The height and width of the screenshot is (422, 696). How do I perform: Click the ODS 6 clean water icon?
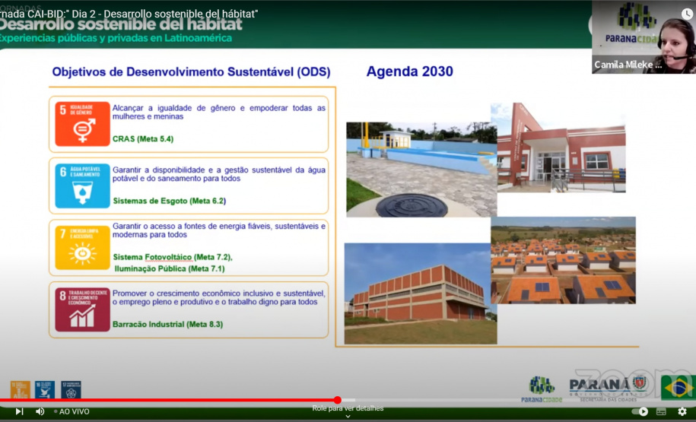[x=83, y=186]
